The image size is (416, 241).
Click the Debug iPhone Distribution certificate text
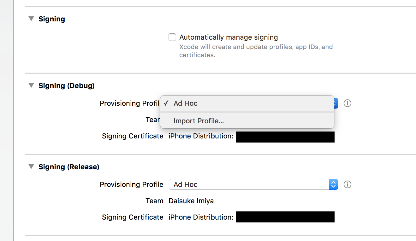click(201, 136)
